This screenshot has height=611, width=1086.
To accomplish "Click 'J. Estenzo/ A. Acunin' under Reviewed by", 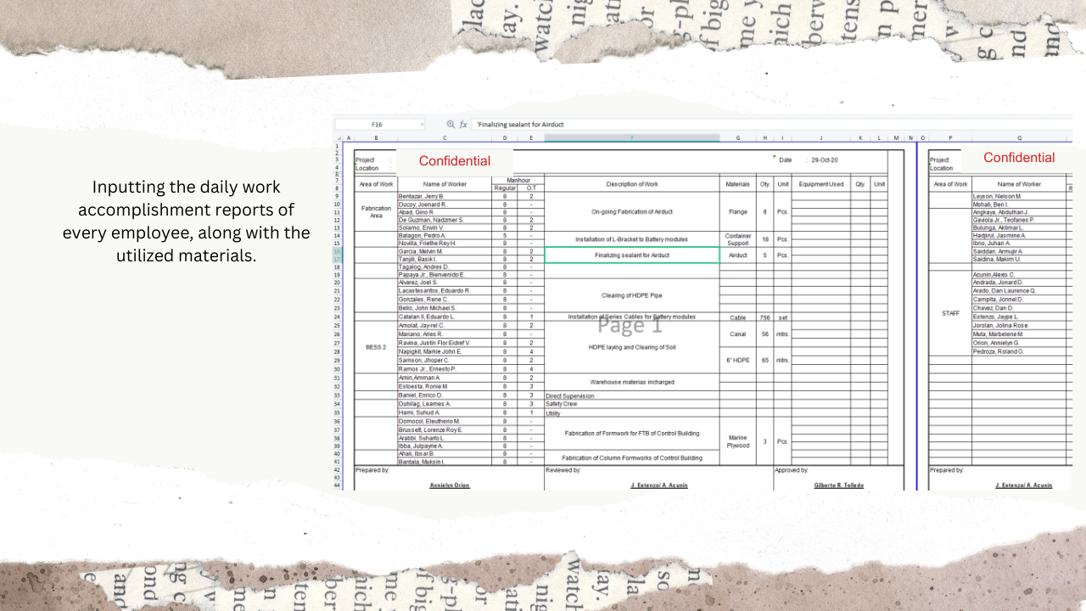I will click(x=659, y=485).
